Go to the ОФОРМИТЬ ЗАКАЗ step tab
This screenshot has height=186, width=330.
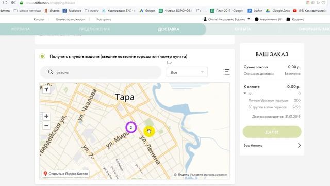click(x=314, y=29)
